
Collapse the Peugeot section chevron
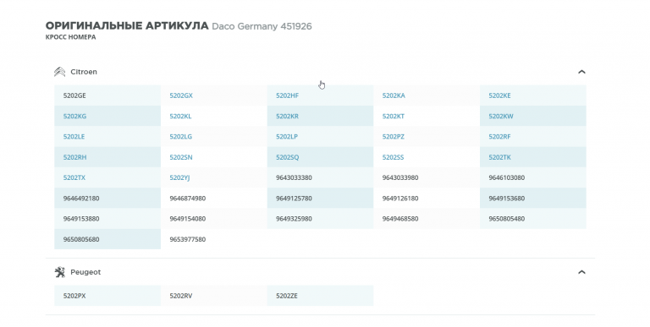581,272
